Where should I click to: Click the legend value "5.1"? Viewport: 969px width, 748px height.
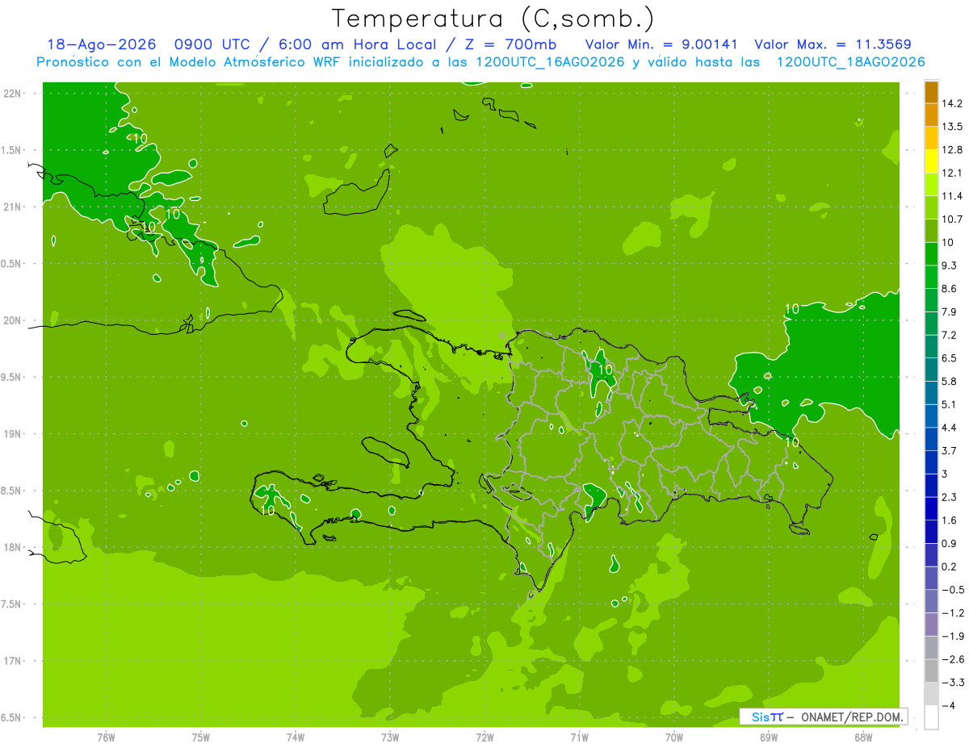point(950,404)
